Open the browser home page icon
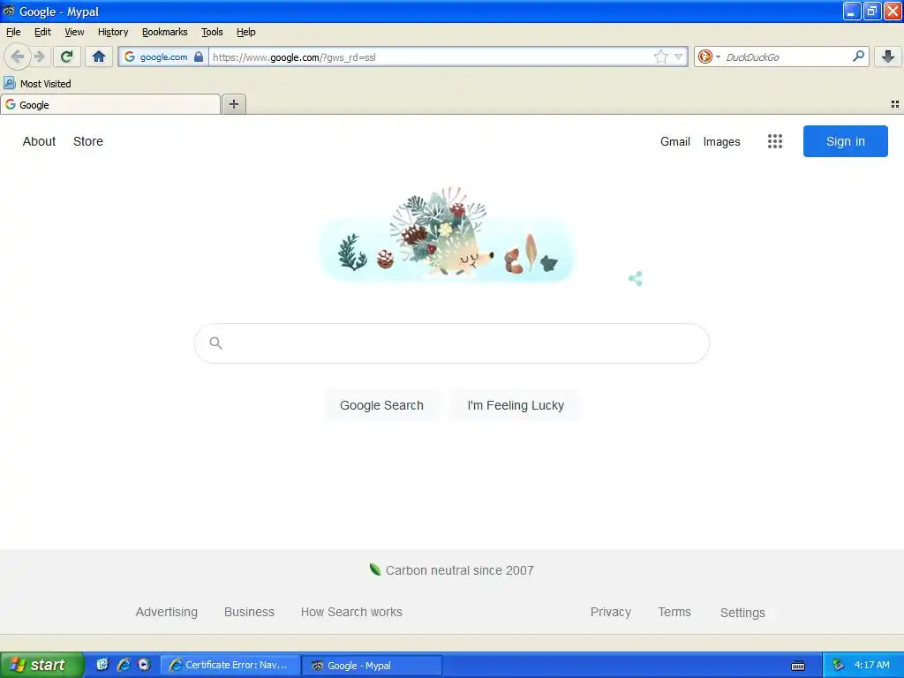The height and width of the screenshot is (678, 904). [99, 56]
